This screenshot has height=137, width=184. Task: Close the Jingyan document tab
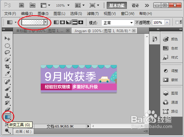134,30
